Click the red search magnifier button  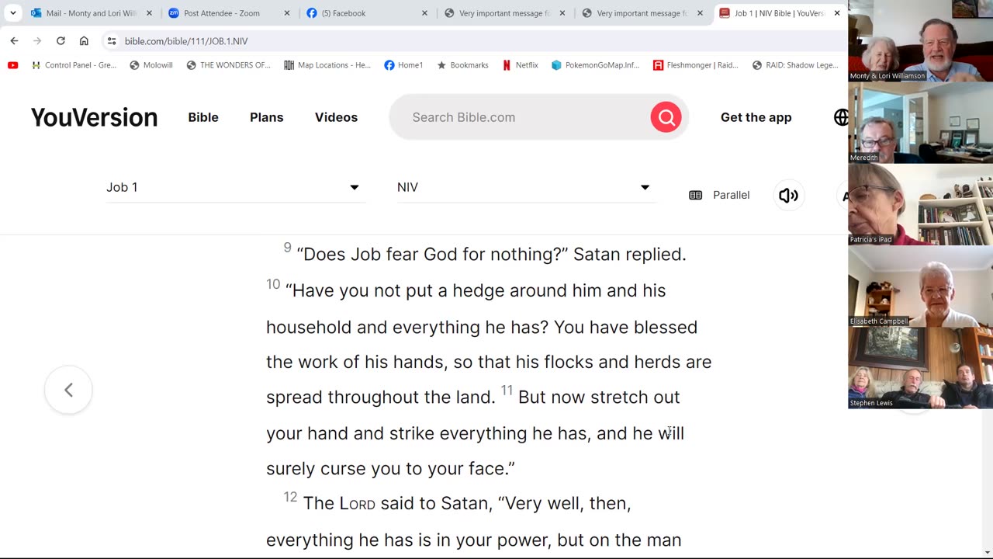tap(666, 117)
